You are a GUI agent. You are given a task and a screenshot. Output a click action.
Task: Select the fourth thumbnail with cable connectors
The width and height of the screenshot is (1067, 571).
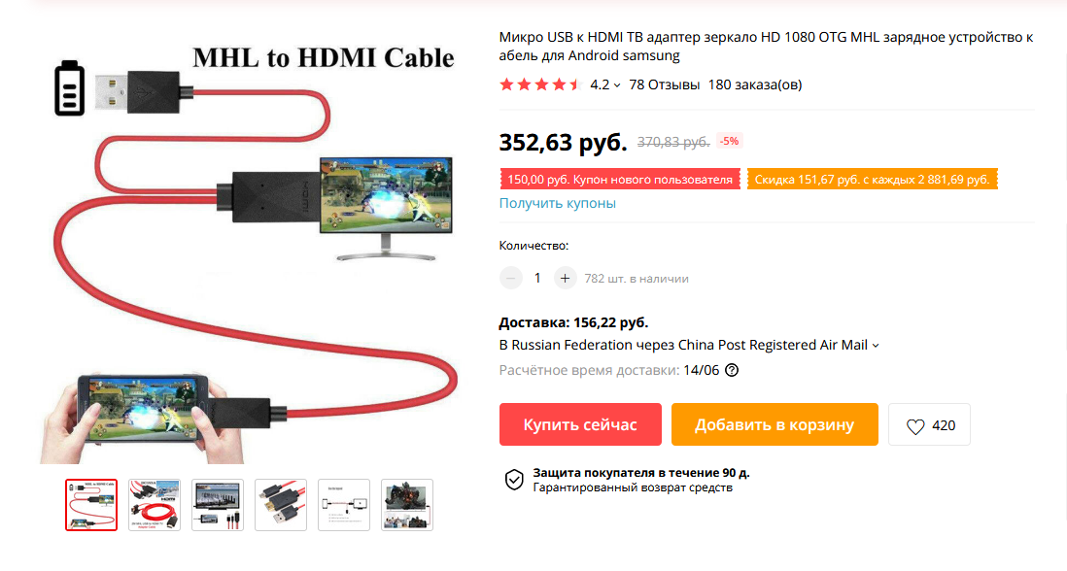coord(281,505)
